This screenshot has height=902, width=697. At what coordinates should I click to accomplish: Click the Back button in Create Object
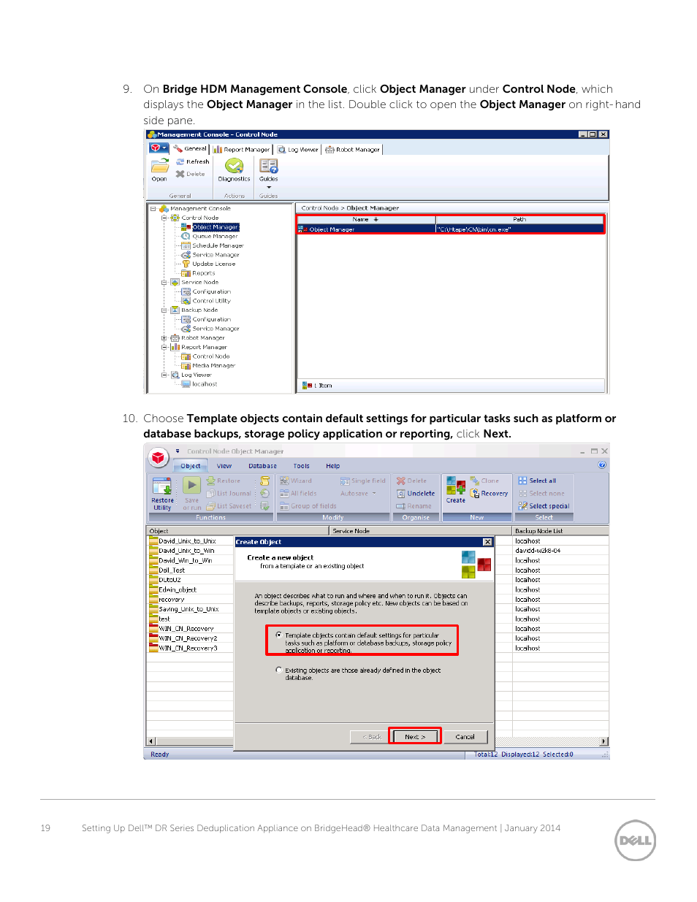(x=372, y=737)
